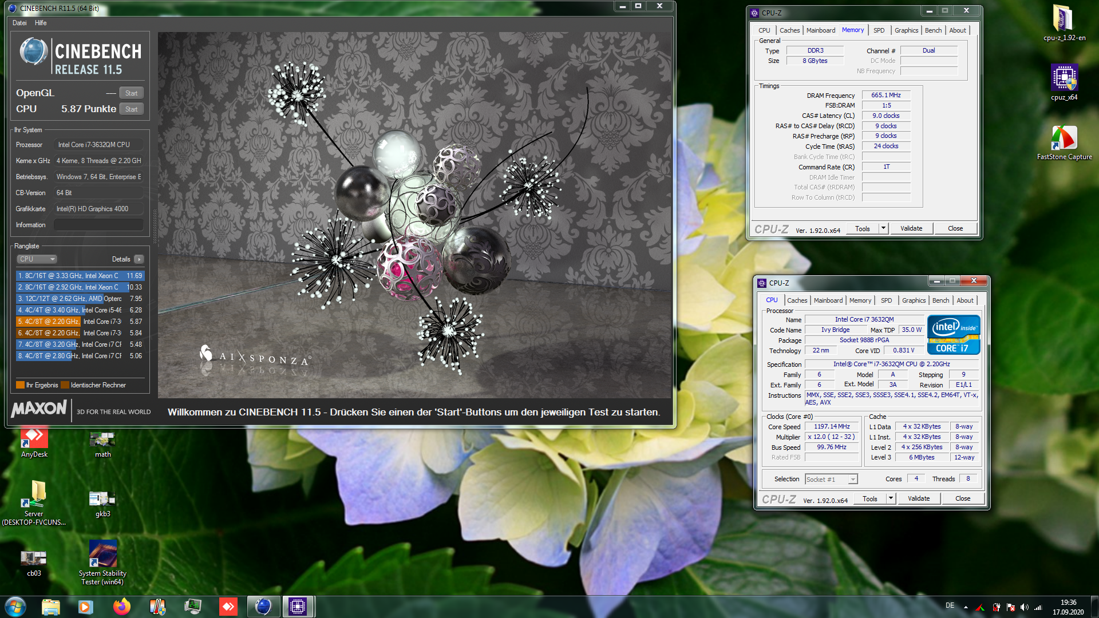Switch to the CPU-Z taskbar button
Screen dimensions: 1099x618
click(298, 607)
